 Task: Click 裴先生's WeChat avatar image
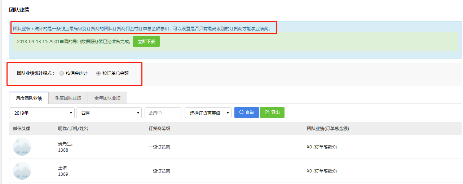[x=22, y=147]
